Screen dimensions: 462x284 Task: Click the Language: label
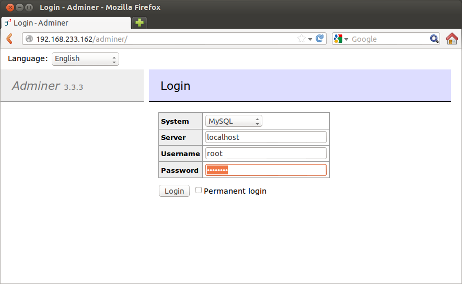[28, 58]
